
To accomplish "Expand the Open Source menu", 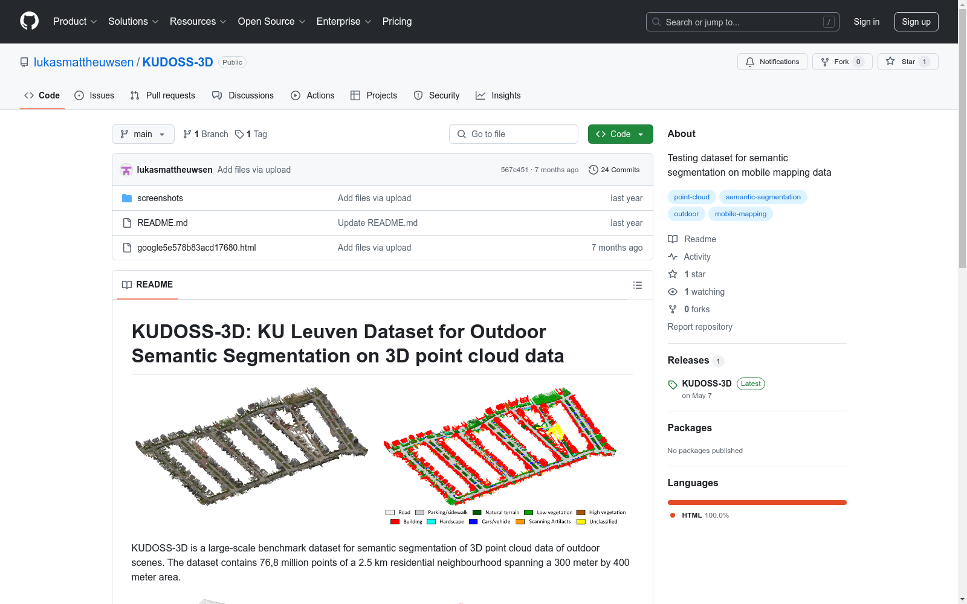I will (272, 21).
